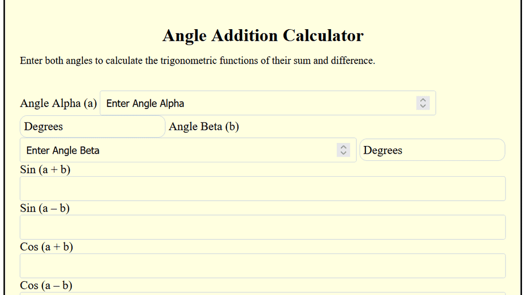Click the Cos (a − b) label
Screen dimensions: 524x295
coord(46,285)
